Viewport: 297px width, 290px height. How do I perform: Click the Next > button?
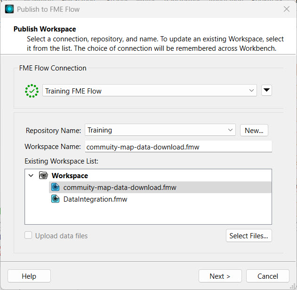(220, 276)
